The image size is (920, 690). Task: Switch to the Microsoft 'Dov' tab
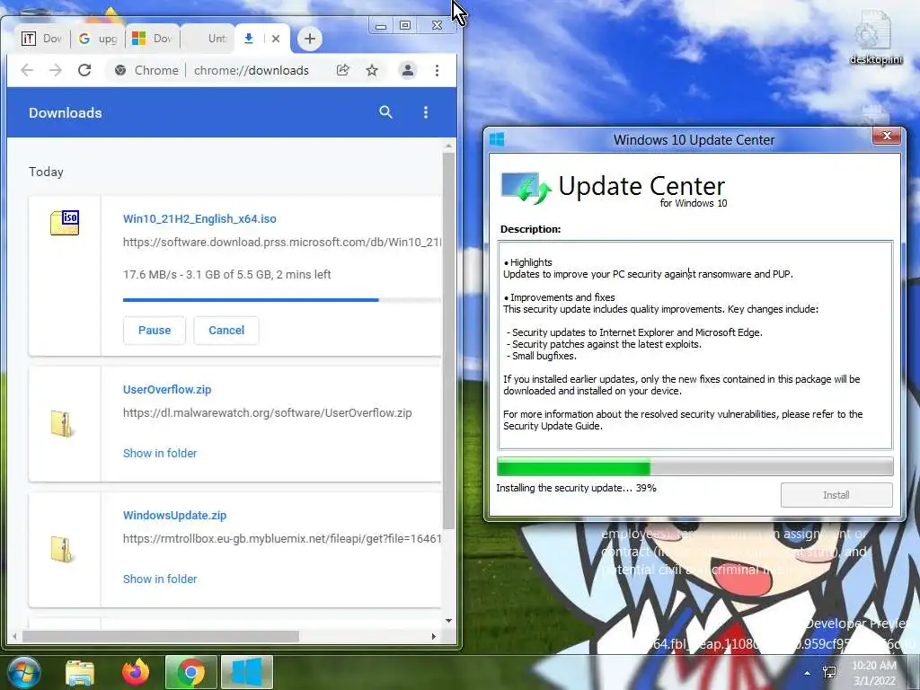click(151, 39)
